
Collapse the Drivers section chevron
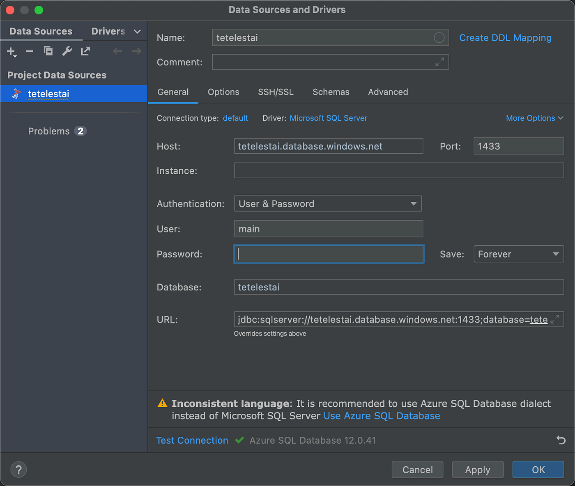pos(137,31)
